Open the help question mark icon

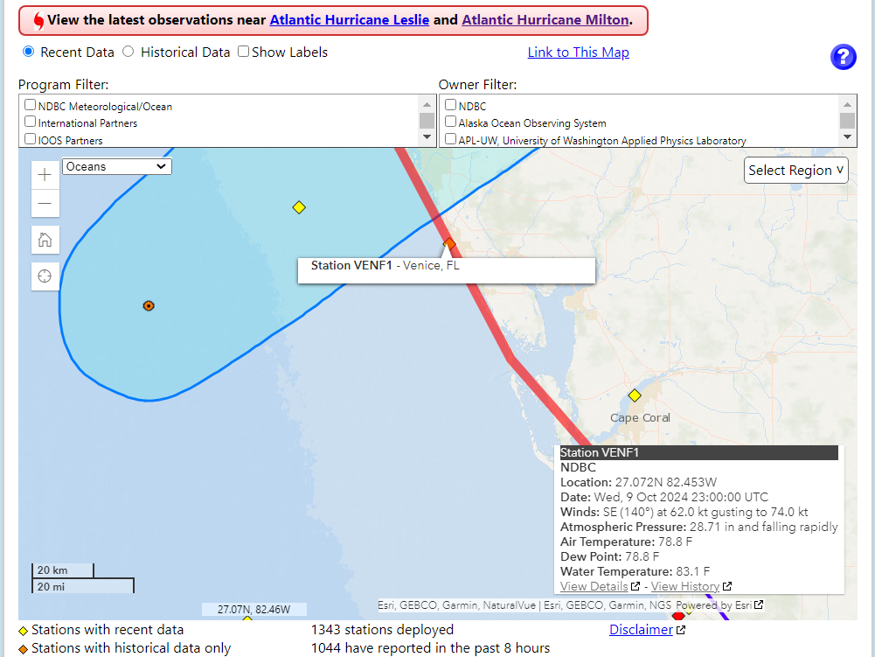pos(843,57)
